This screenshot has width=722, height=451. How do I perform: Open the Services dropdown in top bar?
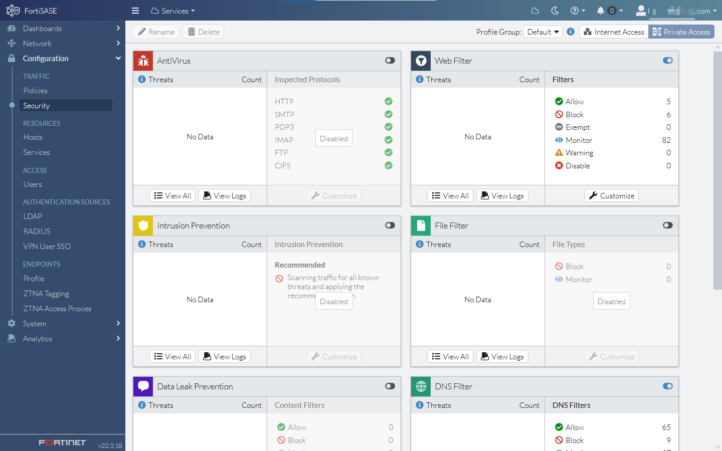point(173,11)
